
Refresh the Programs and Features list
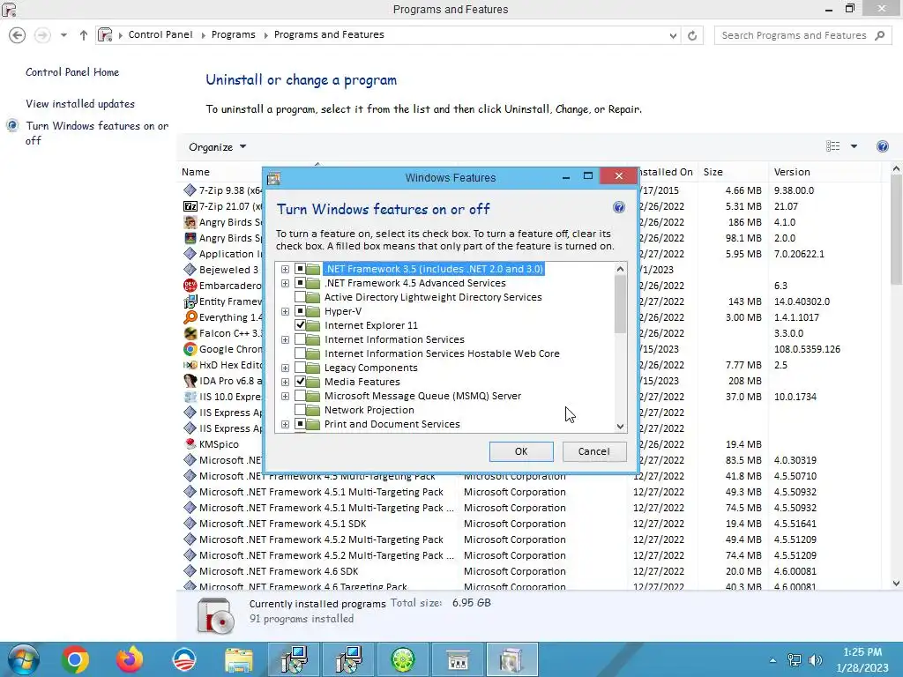click(692, 35)
